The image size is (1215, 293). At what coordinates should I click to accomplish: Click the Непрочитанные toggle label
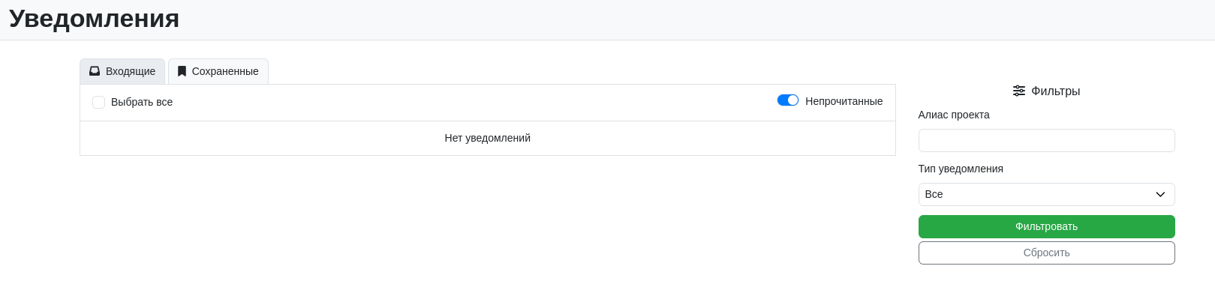tap(844, 101)
